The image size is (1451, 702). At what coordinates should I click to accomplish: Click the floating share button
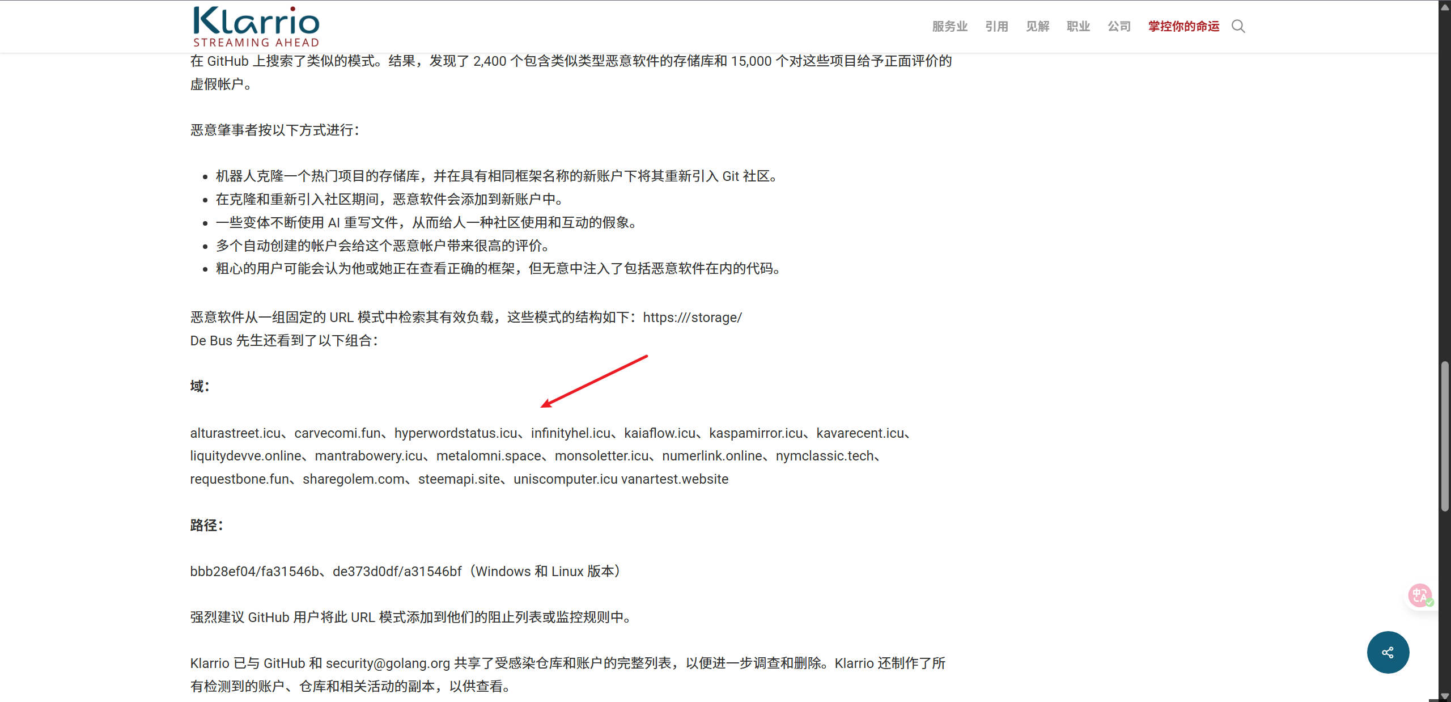(1388, 652)
